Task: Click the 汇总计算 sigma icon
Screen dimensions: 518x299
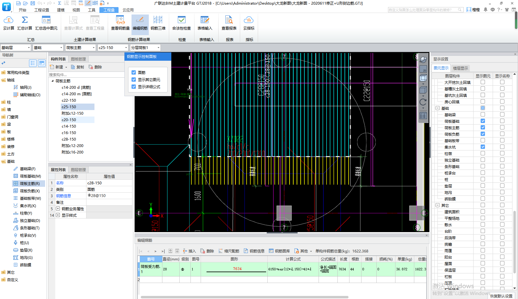Action: click(x=25, y=20)
